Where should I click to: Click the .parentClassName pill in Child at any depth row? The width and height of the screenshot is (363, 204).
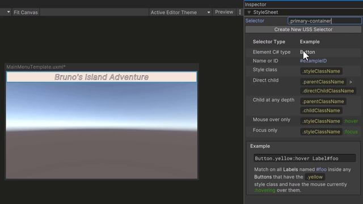coord(323,101)
